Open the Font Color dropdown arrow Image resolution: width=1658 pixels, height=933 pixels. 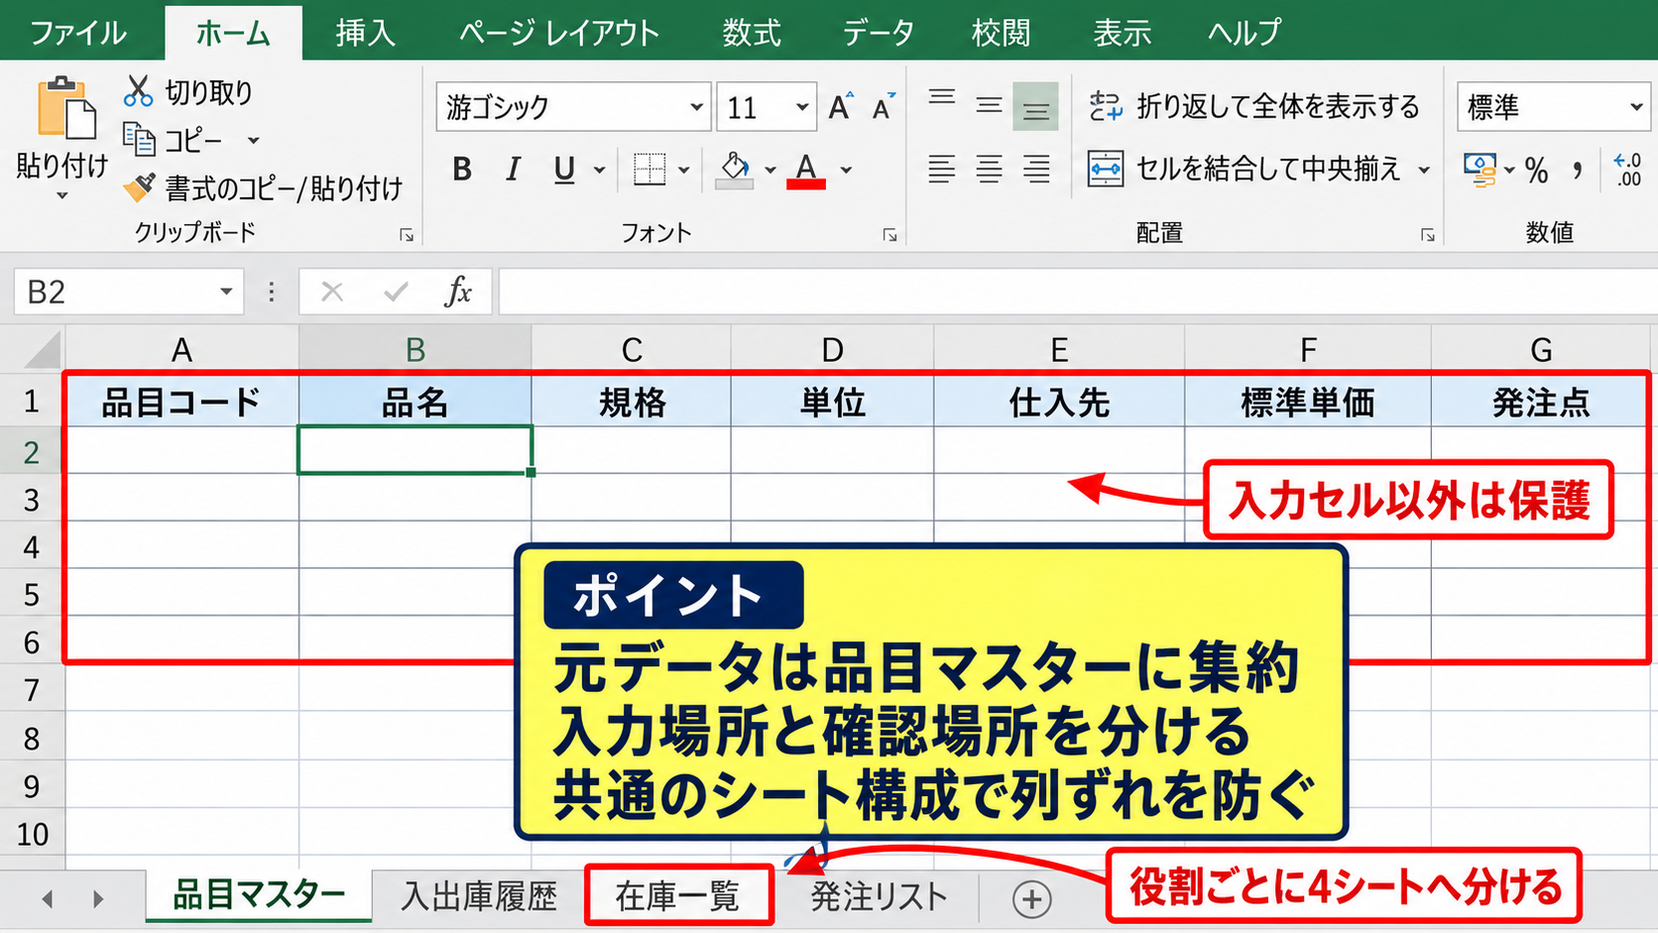click(846, 171)
